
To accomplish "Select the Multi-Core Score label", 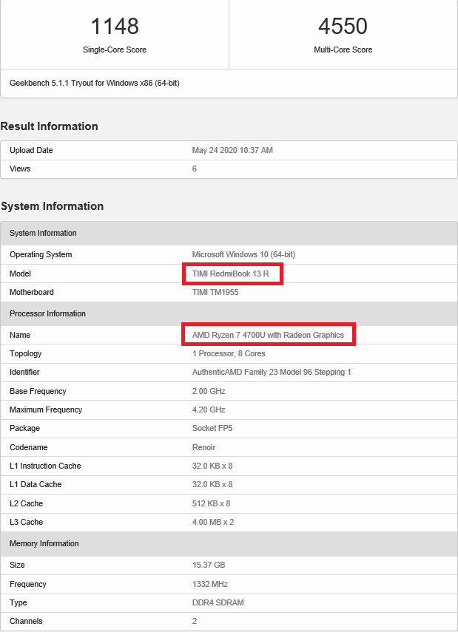I will coord(343,50).
